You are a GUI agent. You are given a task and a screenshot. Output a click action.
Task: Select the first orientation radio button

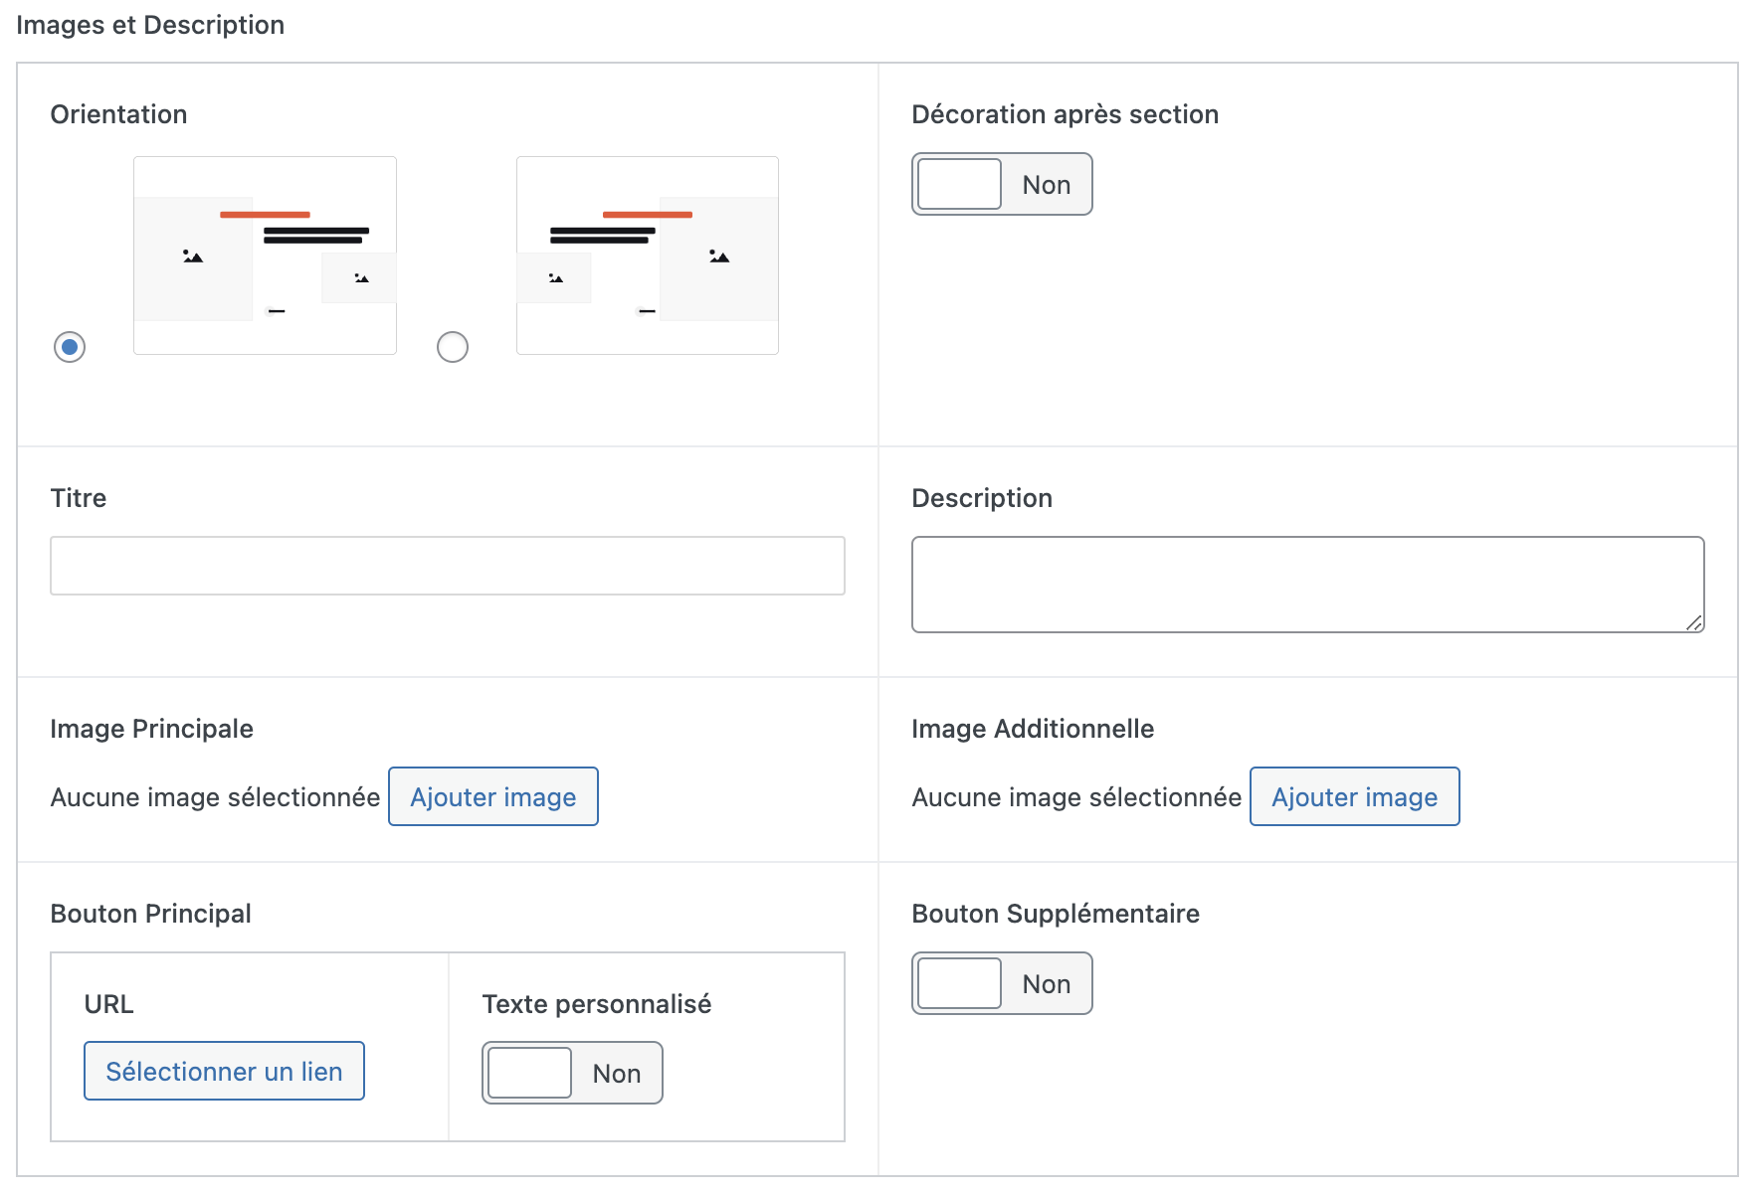(x=70, y=347)
